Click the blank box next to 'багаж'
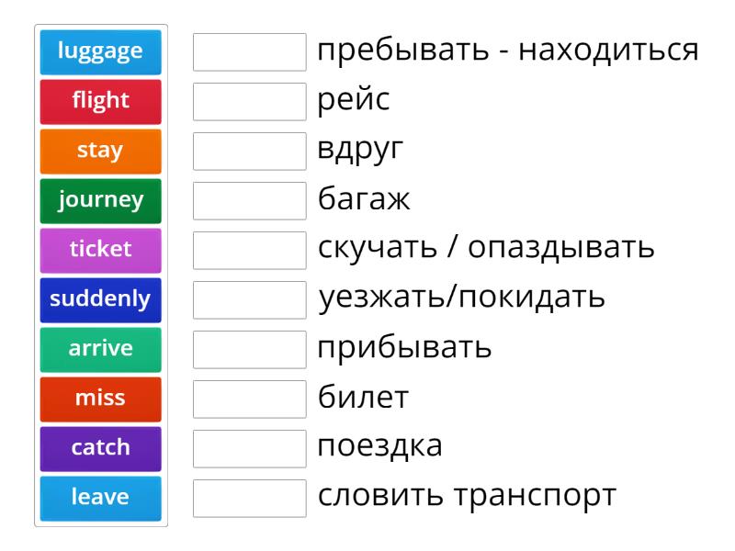 (250, 201)
